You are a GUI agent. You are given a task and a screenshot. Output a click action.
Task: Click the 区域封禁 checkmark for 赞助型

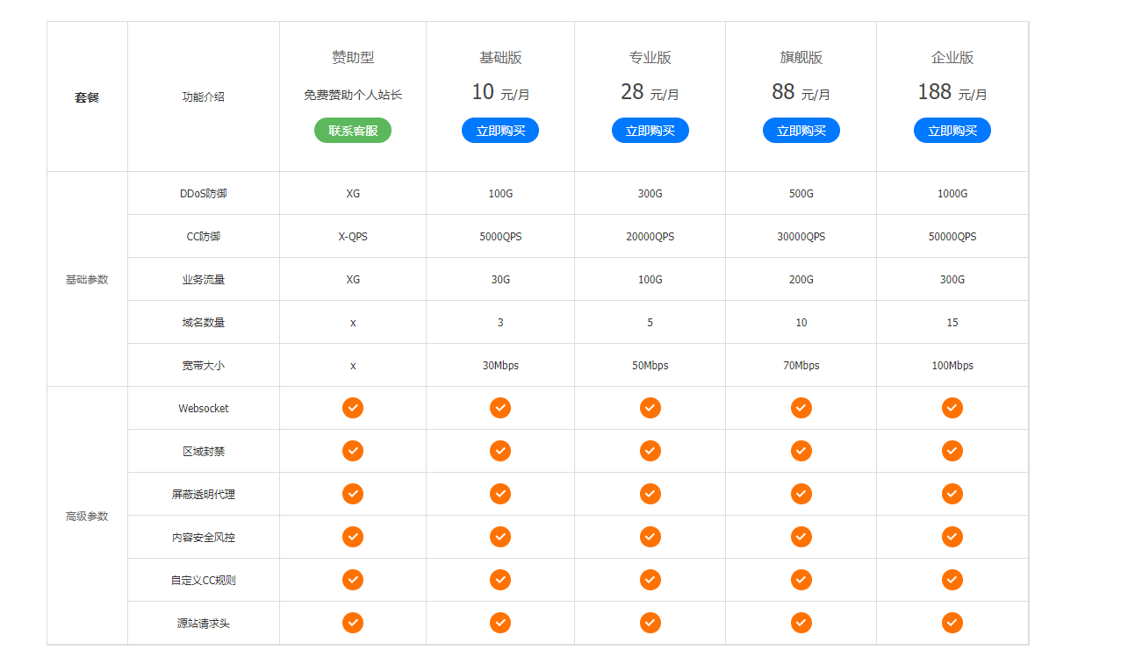pyautogui.click(x=353, y=451)
